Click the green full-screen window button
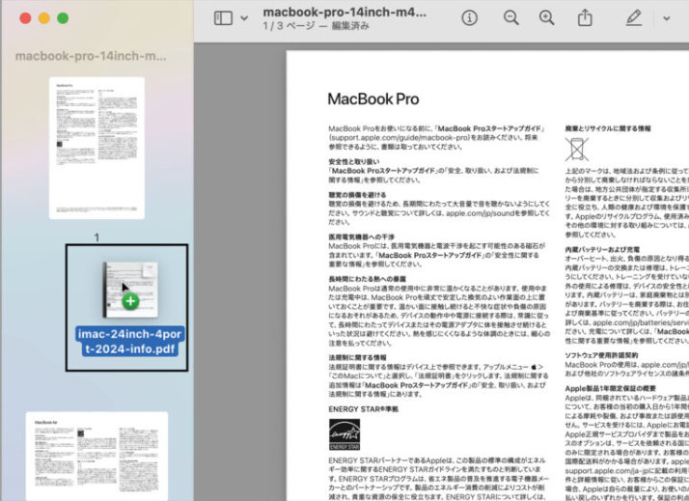 (63, 18)
